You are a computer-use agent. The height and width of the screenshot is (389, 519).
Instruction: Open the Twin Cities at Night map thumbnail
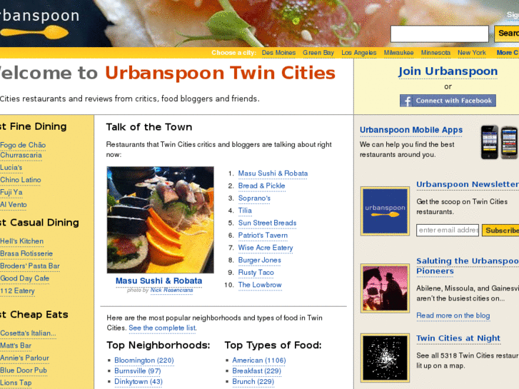385,358
